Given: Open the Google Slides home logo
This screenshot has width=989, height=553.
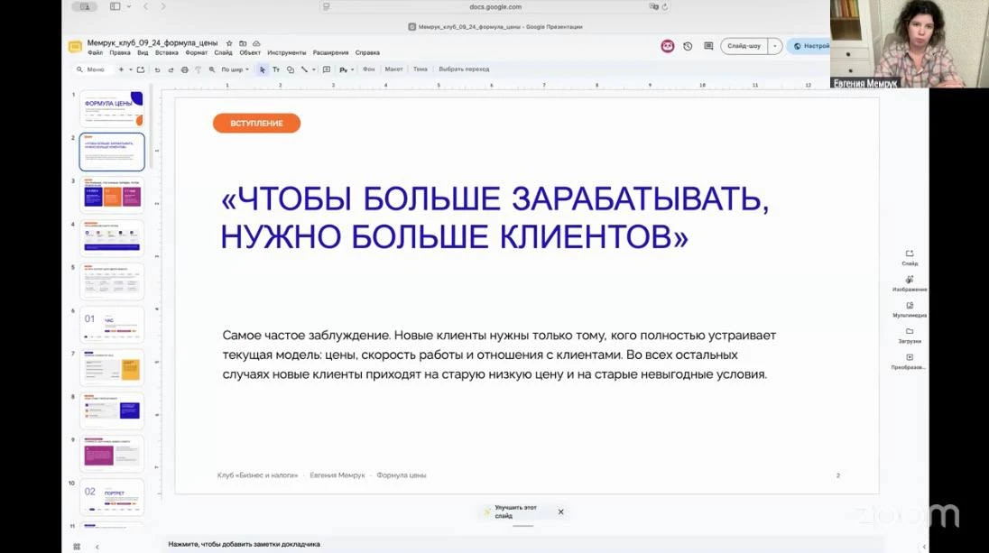Looking at the screenshot, I should [x=75, y=47].
